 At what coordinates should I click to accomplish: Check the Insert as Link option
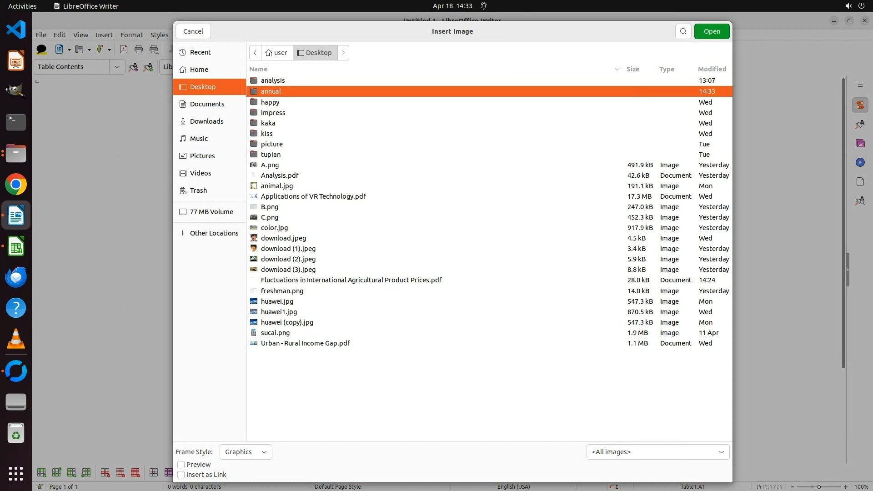point(181,475)
